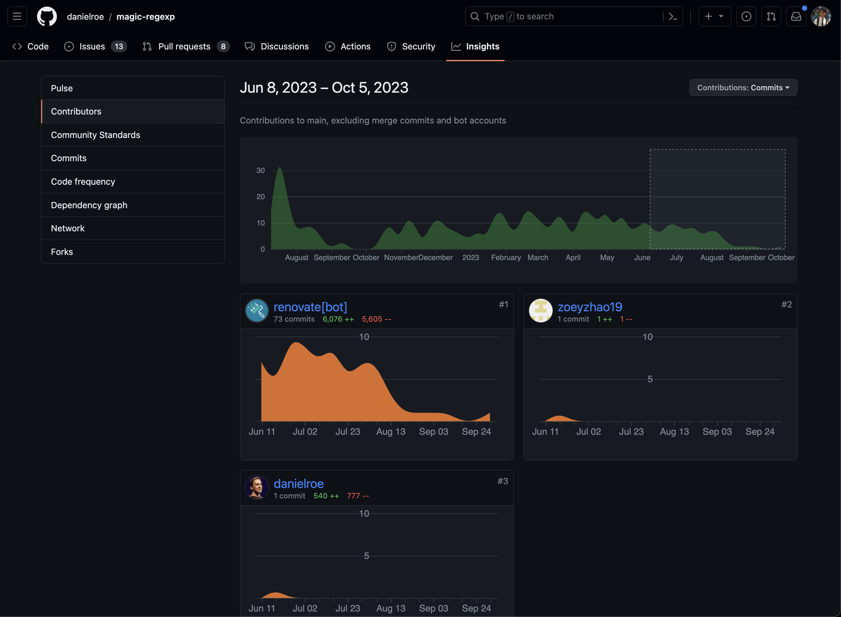Click '6,076 ++' additions for renovate[bot]
Image resolution: width=841 pixels, height=617 pixels.
(338, 319)
